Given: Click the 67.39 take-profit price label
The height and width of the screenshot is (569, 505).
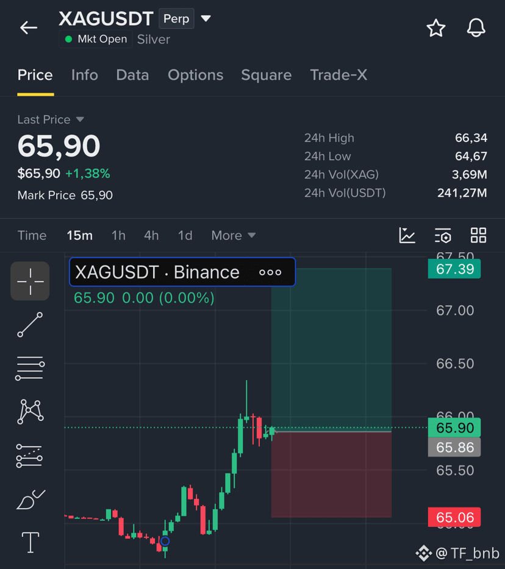Looking at the screenshot, I should pyautogui.click(x=454, y=269).
